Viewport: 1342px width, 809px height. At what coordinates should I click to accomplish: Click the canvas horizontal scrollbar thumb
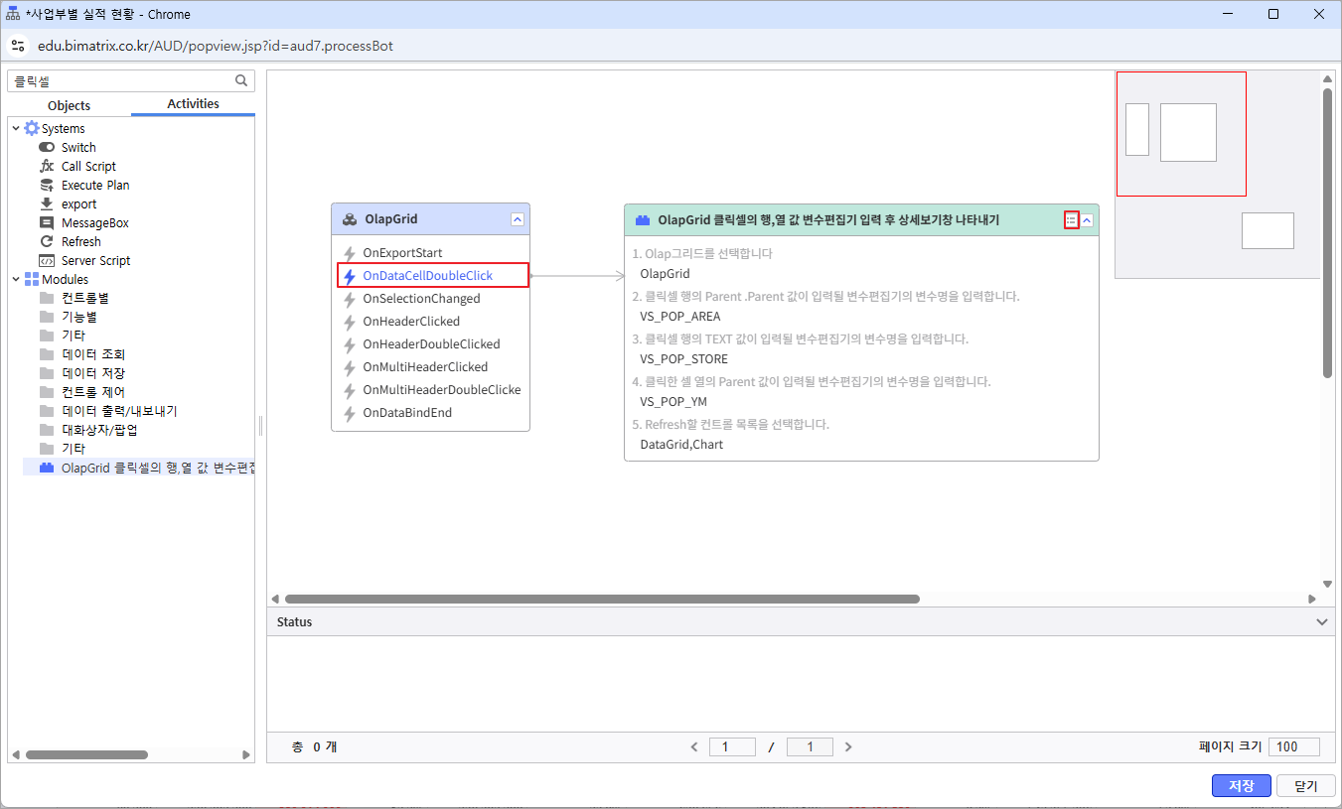tap(602, 599)
